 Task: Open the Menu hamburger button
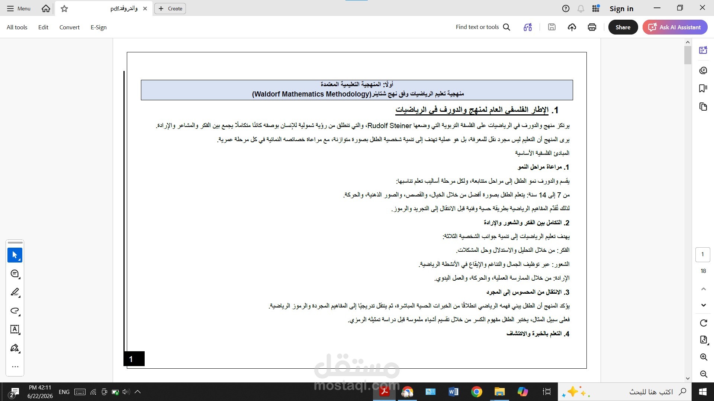pyautogui.click(x=19, y=9)
